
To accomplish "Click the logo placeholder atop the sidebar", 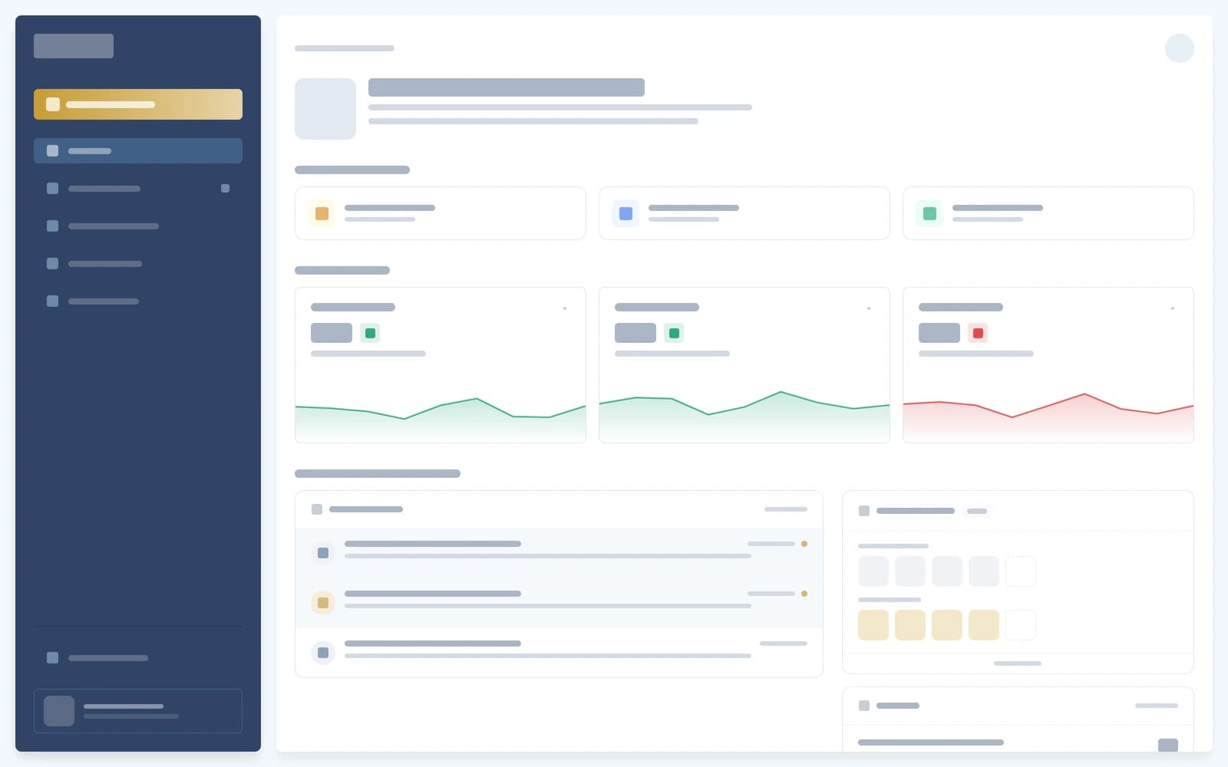I will [x=74, y=46].
